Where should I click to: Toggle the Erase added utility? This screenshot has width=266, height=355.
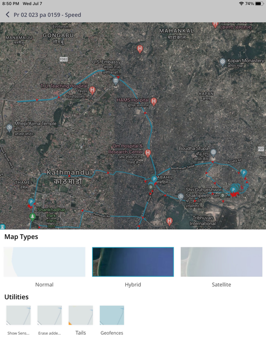[49, 315]
